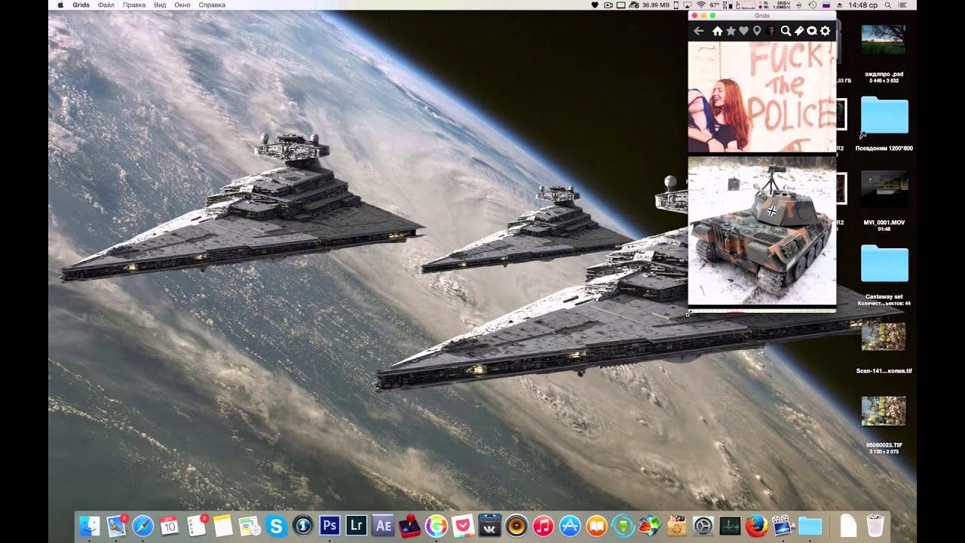Open Notes in the Dock
This screenshot has height=543, width=965.
pyautogui.click(x=222, y=526)
